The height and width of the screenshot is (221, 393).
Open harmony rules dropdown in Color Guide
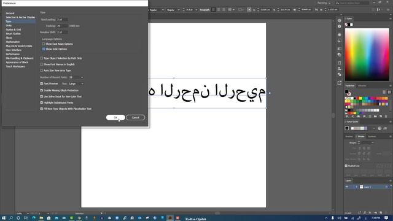click(374, 128)
